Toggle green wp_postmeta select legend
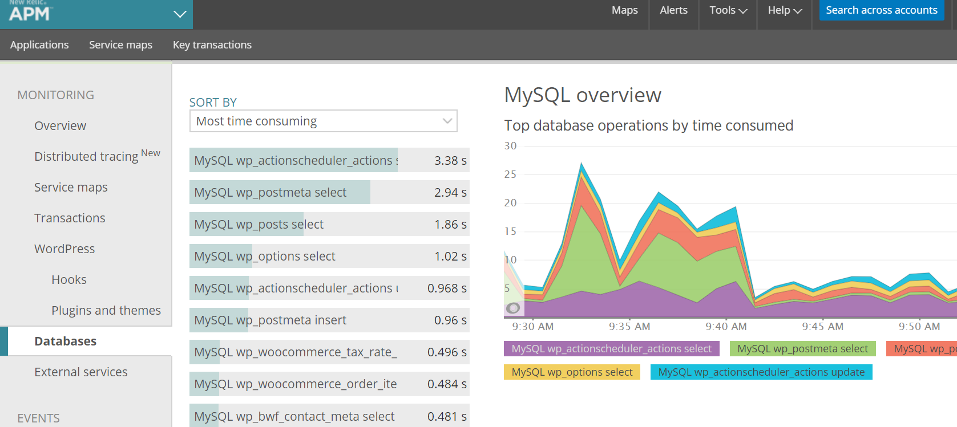The width and height of the screenshot is (957, 427). 803,348
